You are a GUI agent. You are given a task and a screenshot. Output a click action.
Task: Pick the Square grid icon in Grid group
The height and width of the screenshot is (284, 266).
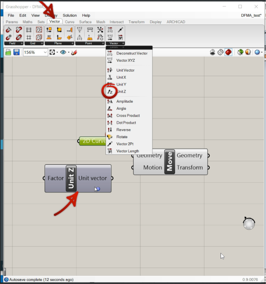tap(29, 38)
